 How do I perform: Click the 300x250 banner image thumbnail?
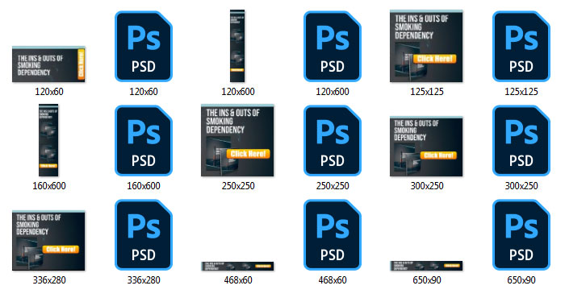426,147
